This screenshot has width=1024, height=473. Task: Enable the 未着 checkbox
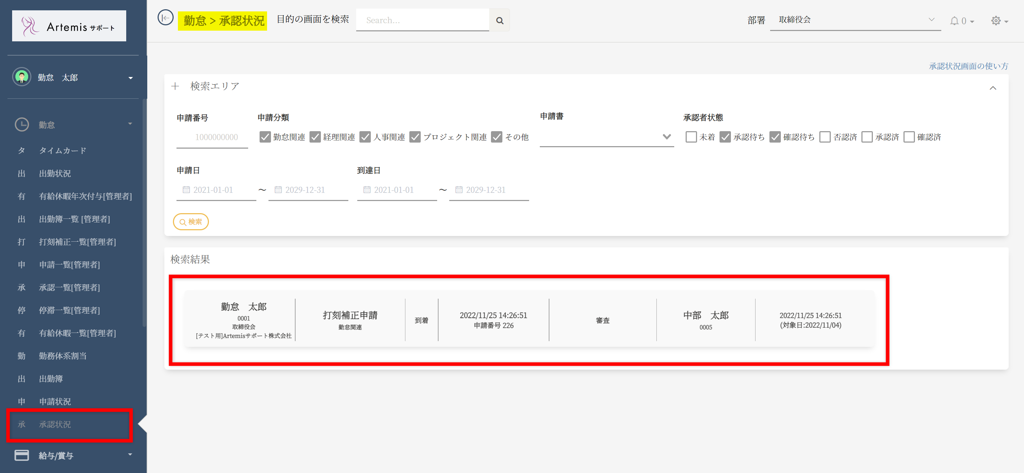coord(691,137)
